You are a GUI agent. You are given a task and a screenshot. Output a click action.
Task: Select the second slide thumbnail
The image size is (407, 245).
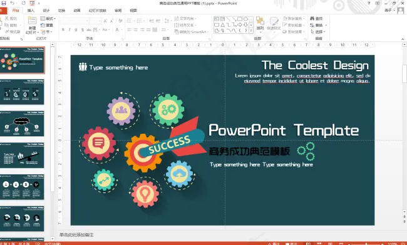23,92
